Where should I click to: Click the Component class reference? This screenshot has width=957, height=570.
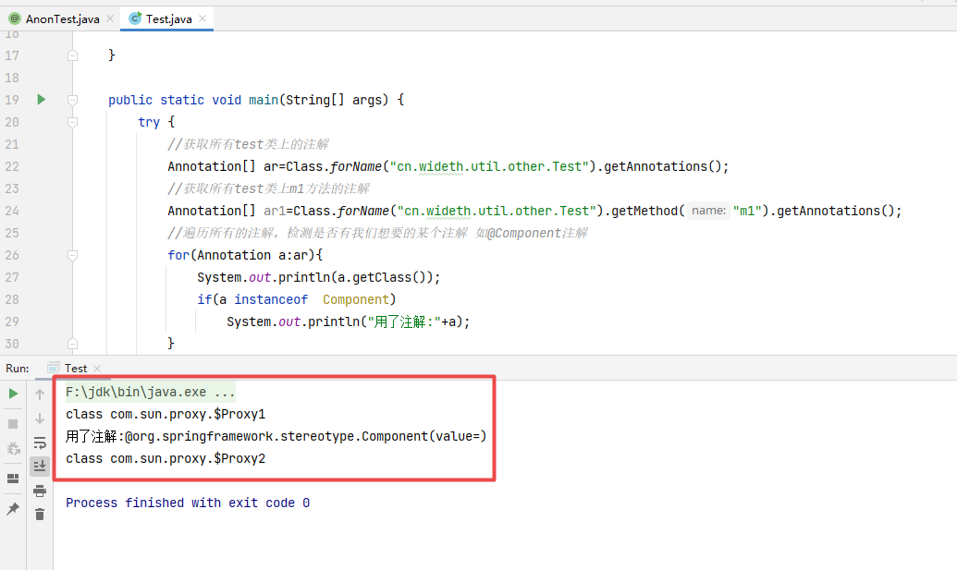pos(356,300)
